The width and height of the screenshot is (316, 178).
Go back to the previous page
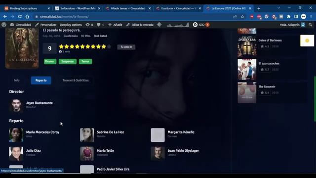5,16
